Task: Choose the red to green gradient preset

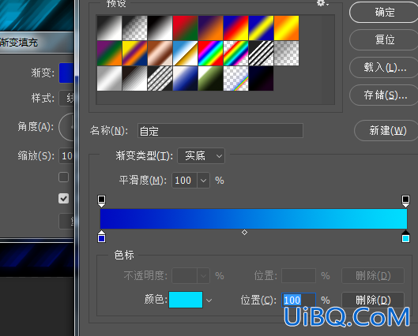Action: (x=185, y=28)
